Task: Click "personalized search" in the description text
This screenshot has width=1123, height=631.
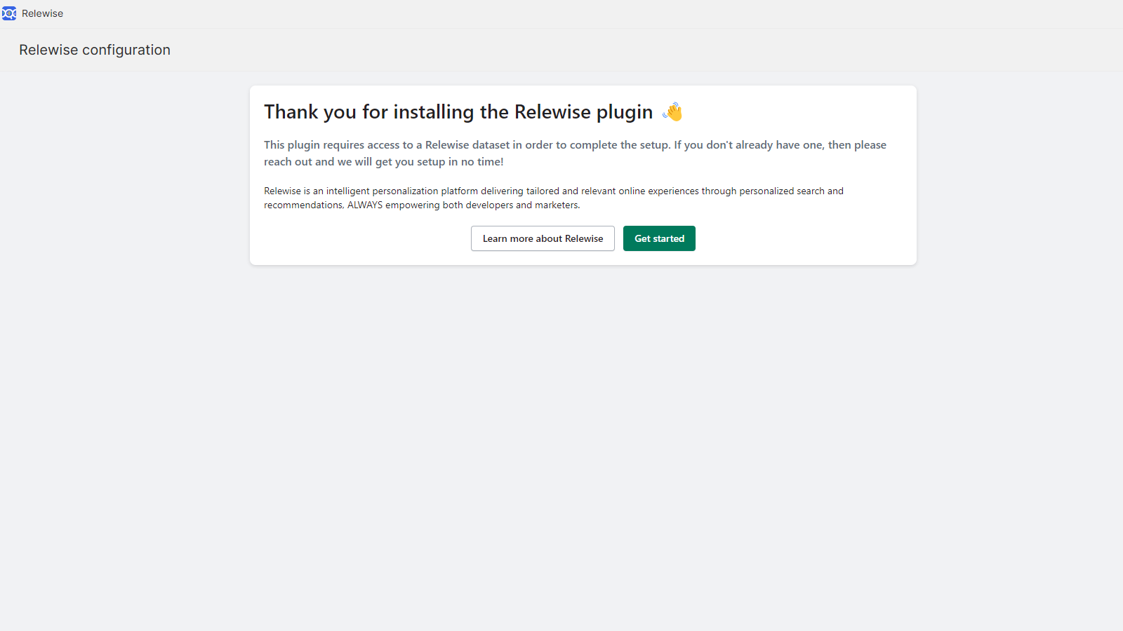Action: click(781, 191)
